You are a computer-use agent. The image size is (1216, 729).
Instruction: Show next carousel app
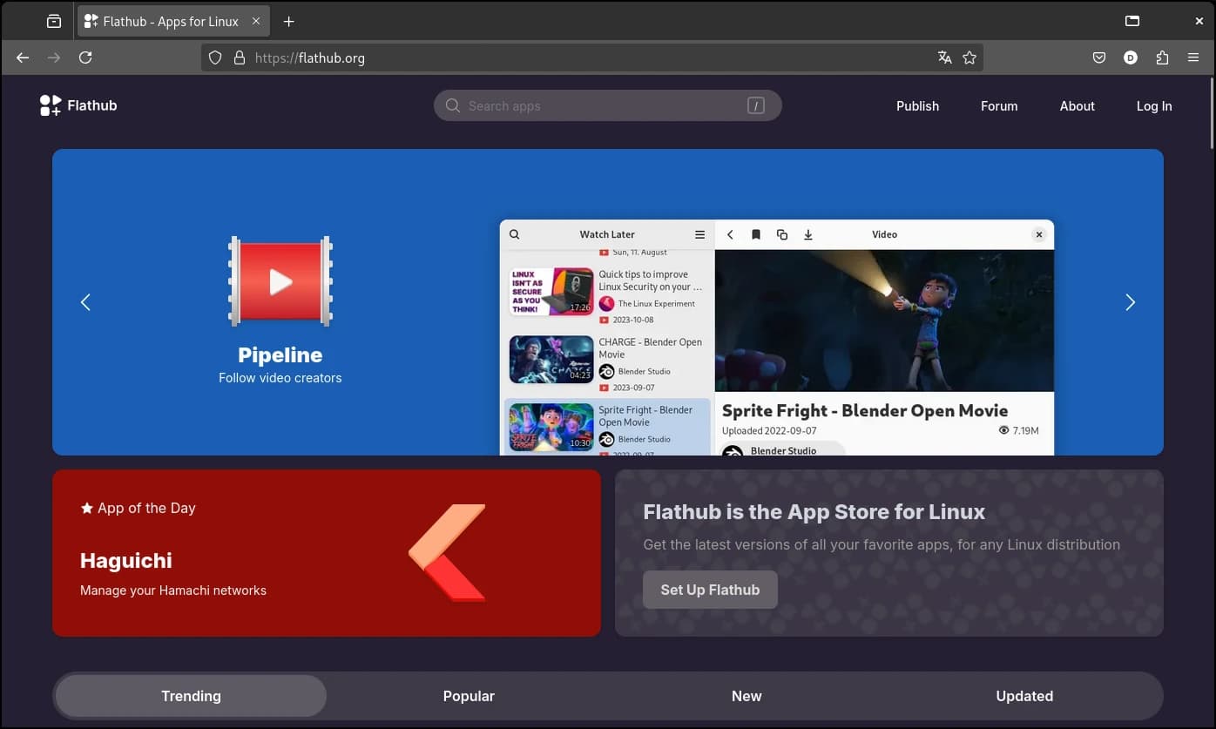pos(1131,302)
